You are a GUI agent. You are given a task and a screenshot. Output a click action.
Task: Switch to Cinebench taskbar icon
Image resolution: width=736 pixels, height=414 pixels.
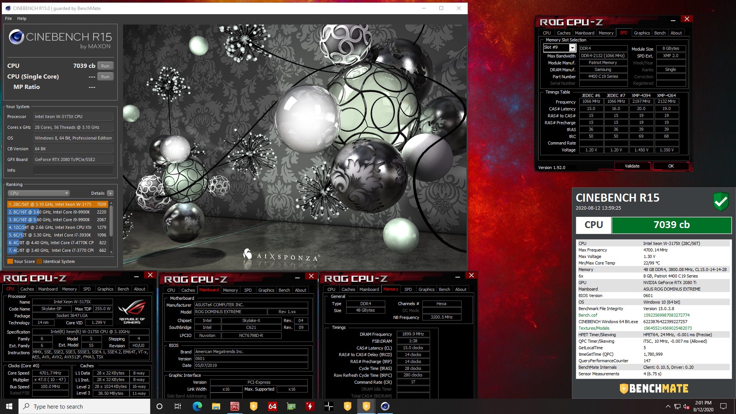click(385, 406)
